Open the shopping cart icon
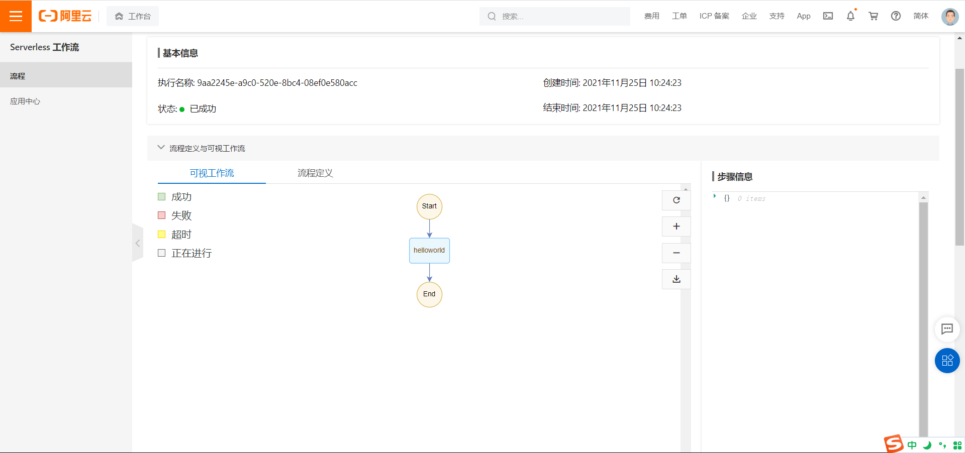The width and height of the screenshot is (965, 453). pyautogui.click(x=873, y=16)
